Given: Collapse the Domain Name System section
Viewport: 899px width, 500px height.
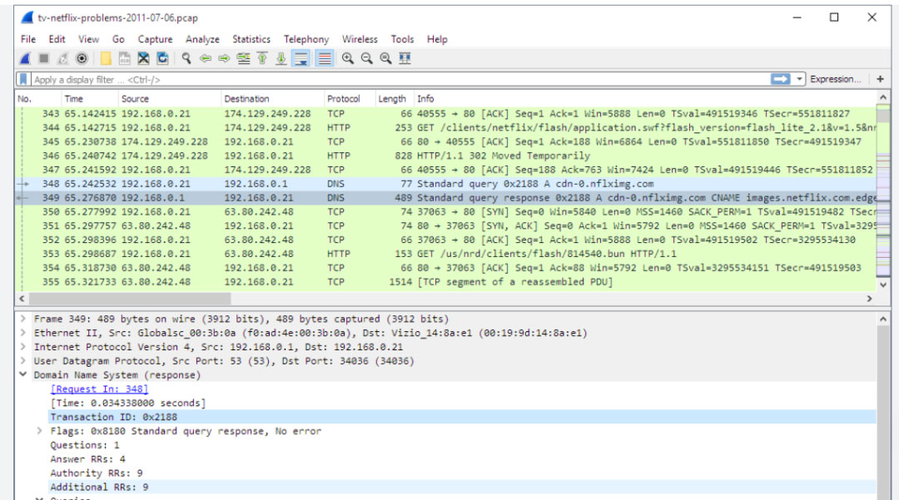Looking at the screenshot, I should click(x=25, y=375).
